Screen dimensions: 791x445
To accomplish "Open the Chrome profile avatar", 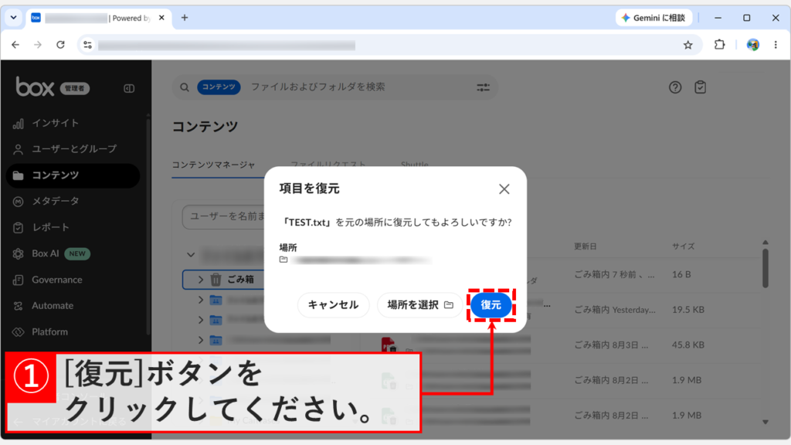I will coord(752,45).
